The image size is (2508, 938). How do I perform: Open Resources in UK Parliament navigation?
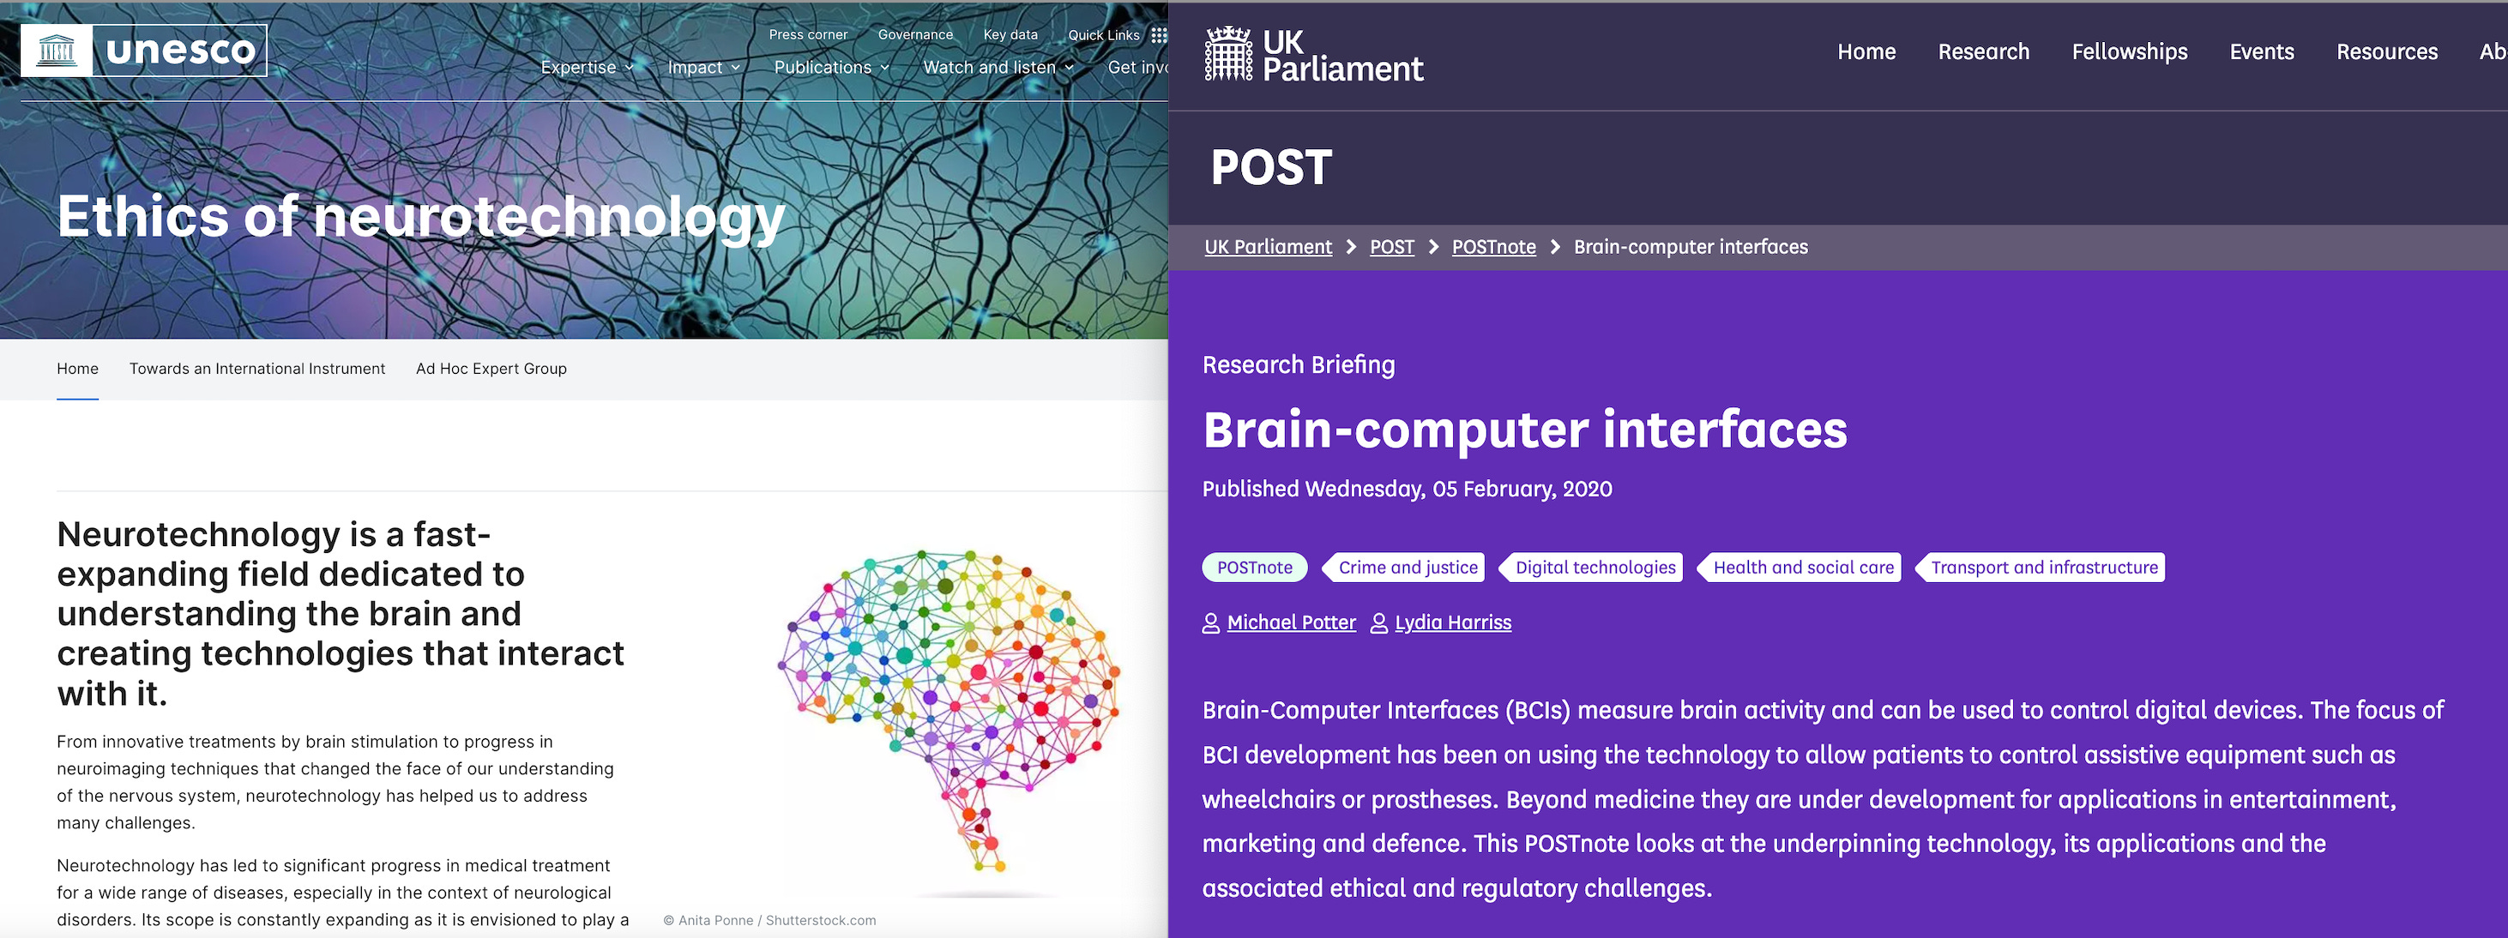point(2387,52)
